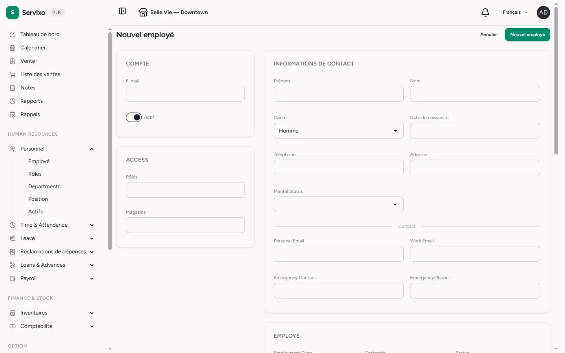The width and height of the screenshot is (565, 353).
Task: Click the Téléphone input field
Action: 339,167
